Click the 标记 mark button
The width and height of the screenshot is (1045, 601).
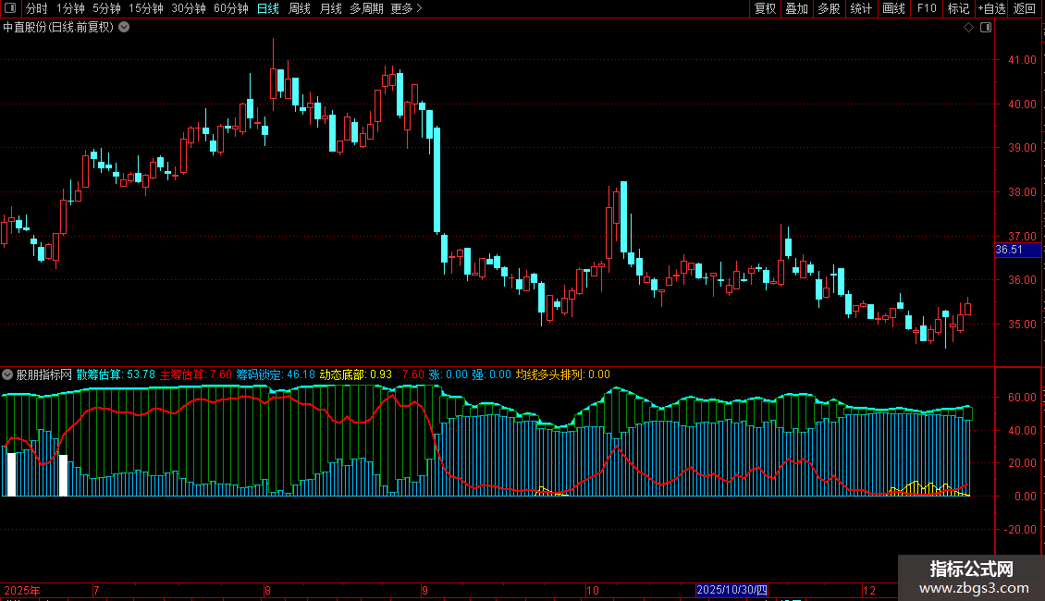(x=958, y=8)
